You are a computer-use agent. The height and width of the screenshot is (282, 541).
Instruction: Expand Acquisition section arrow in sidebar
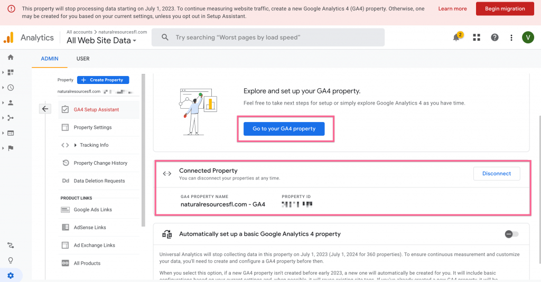pyautogui.click(x=3, y=118)
